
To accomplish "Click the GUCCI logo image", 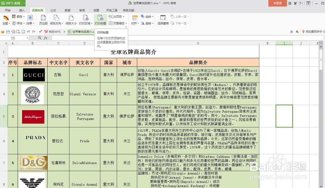I will coord(34,75).
